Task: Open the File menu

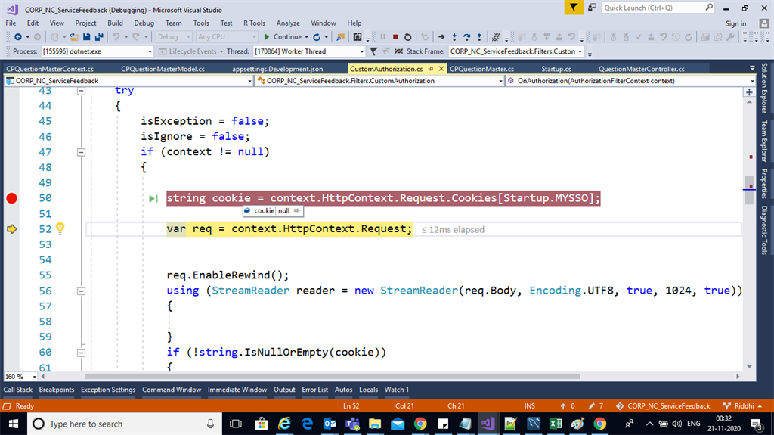Action: click(x=11, y=23)
